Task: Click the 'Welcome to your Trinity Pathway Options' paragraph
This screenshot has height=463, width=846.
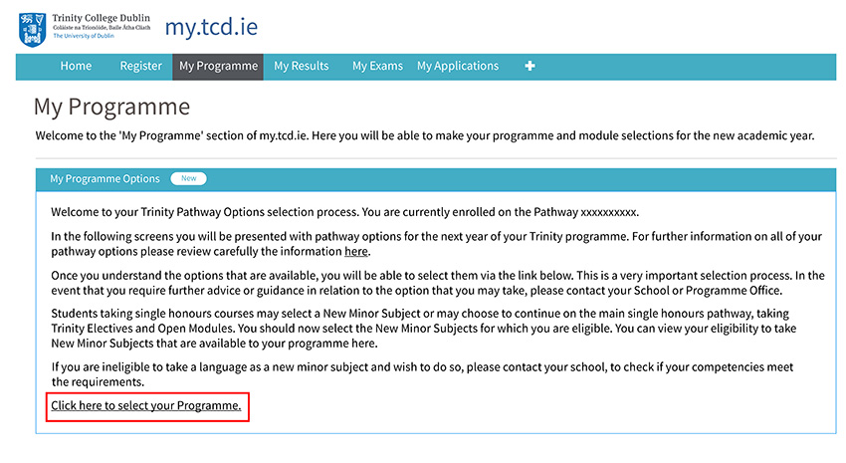Action: [344, 212]
